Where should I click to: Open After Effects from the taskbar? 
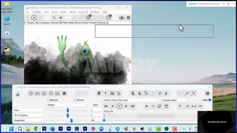click(69, 129)
